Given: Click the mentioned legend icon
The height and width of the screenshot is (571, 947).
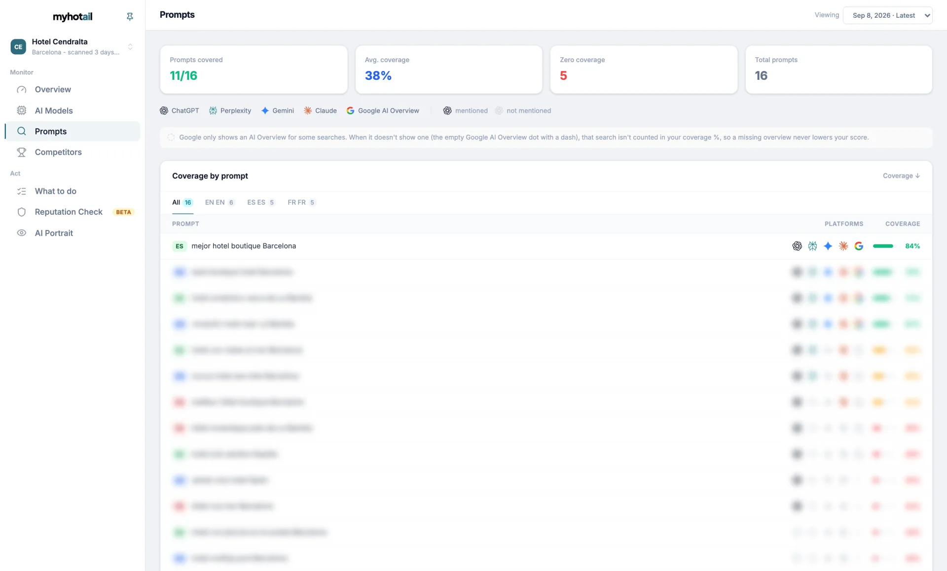Looking at the screenshot, I should point(447,111).
